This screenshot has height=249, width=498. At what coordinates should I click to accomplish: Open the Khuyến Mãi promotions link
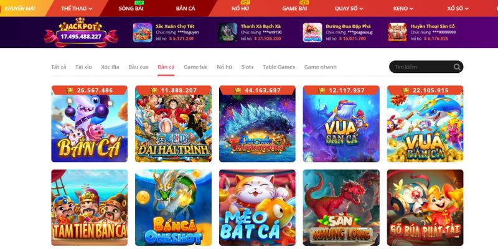[x=20, y=9]
